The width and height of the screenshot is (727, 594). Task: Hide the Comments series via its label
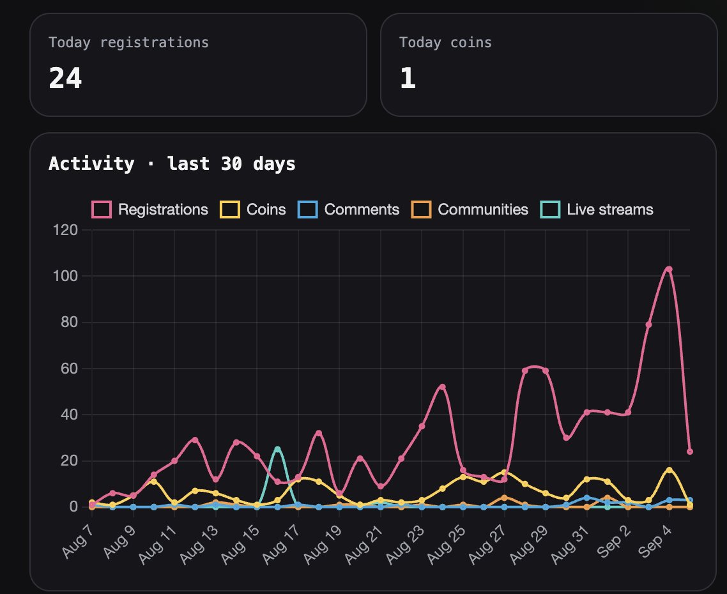pyautogui.click(x=362, y=209)
